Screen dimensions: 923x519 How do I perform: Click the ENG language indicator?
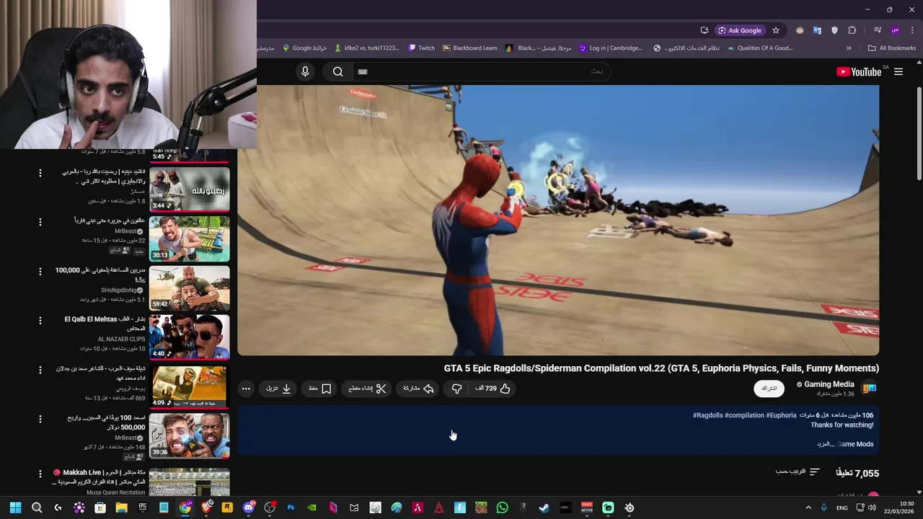(x=842, y=508)
